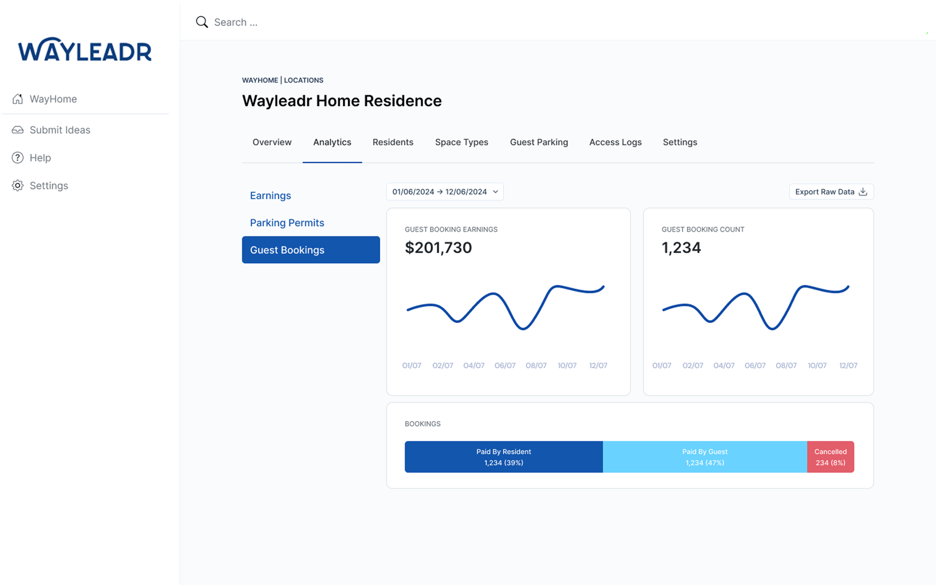Click the Submit Ideas inbox icon
The width and height of the screenshot is (936, 585).
coord(18,130)
